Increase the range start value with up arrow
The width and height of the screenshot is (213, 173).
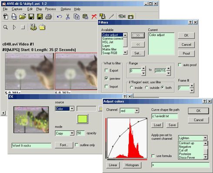pyautogui.click(x=143, y=68)
